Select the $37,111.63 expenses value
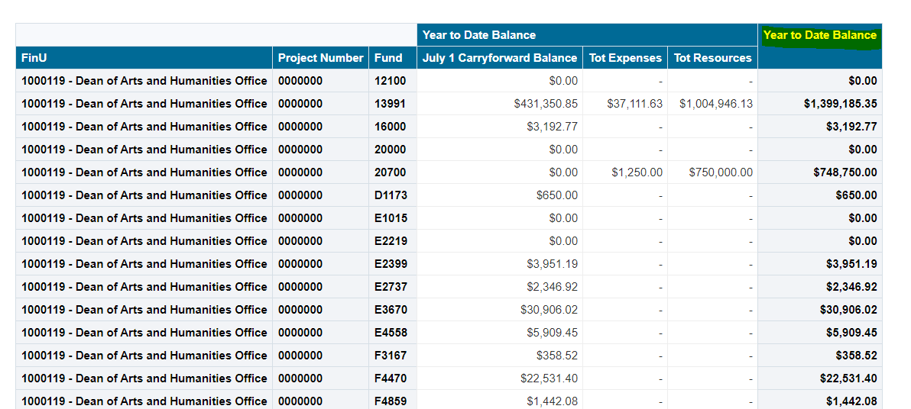Viewport: 911px width, 409px height. click(x=634, y=104)
